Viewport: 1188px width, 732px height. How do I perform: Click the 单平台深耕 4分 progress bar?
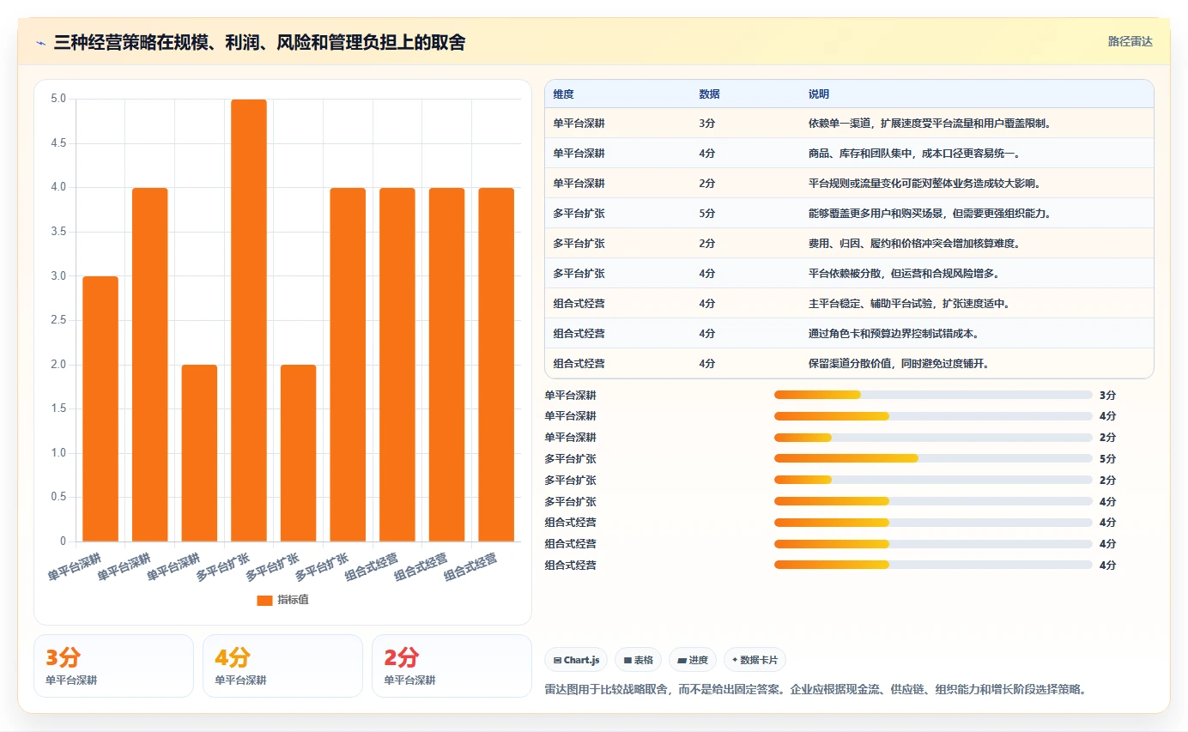[x=933, y=416]
